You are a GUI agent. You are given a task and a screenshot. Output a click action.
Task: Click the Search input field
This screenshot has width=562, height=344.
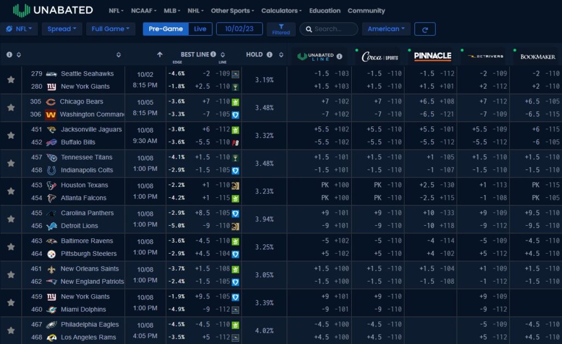tap(329, 29)
